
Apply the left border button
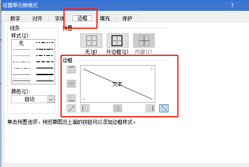point(85,109)
